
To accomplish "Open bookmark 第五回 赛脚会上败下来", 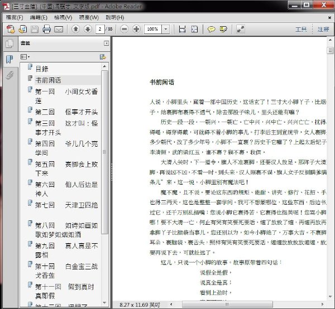I will (x=66, y=168).
